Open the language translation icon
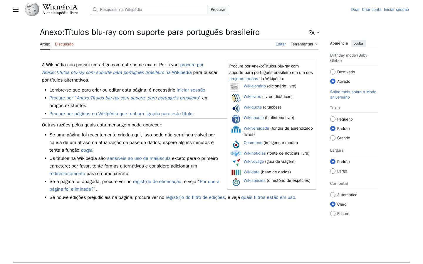The image size is (423, 264). (x=311, y=32)
